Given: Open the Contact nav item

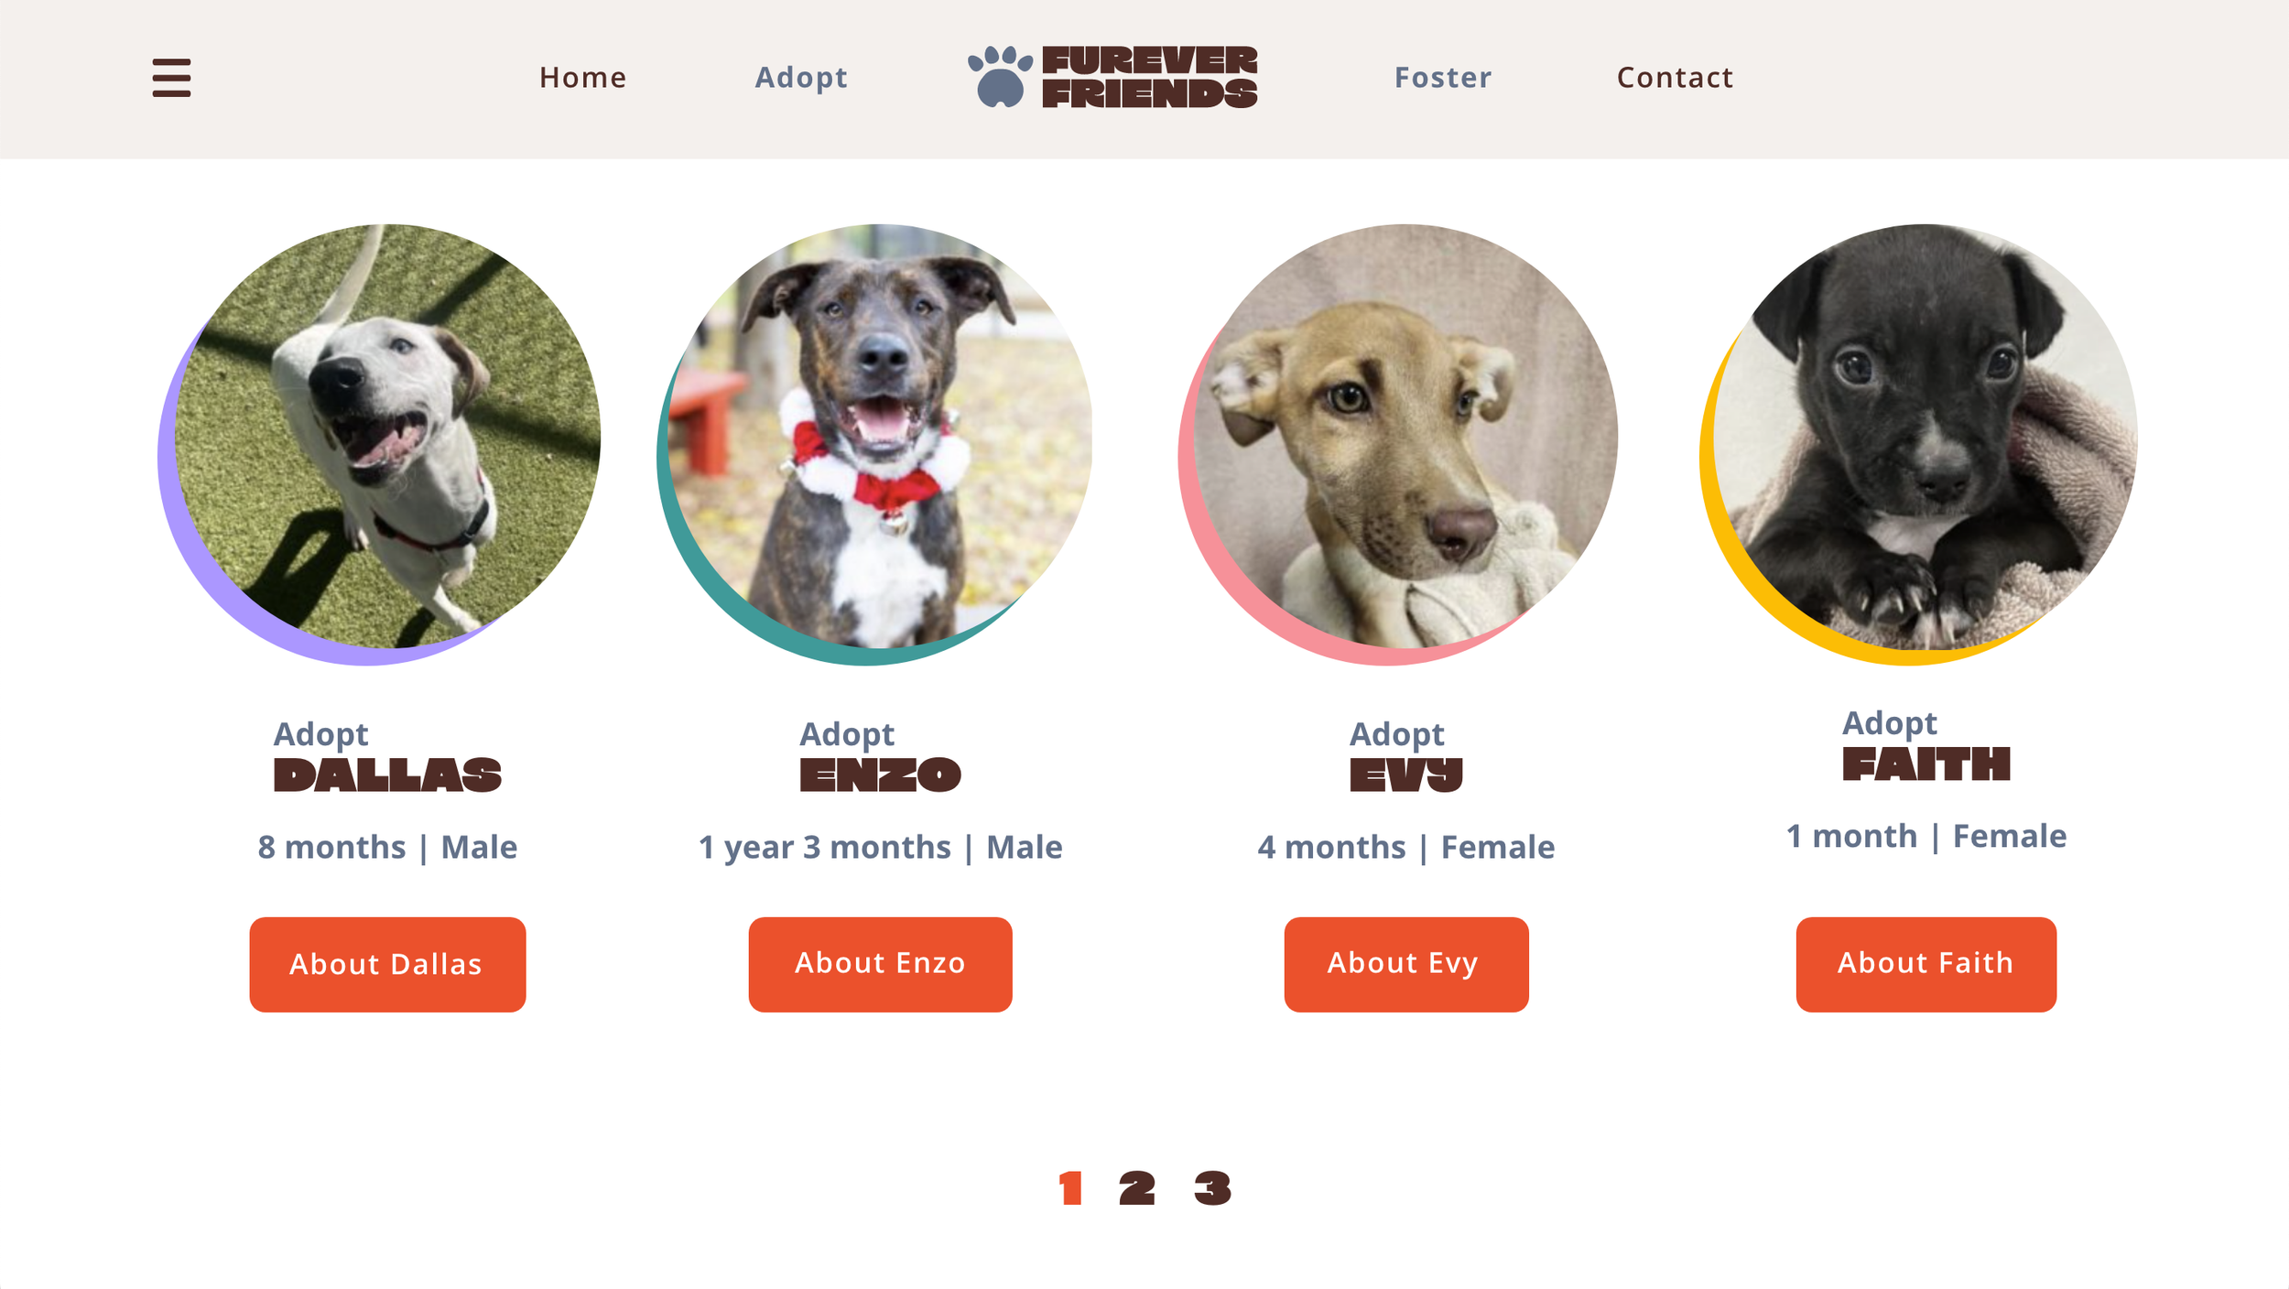Looking at the screenshot, I should (1675, 78).
